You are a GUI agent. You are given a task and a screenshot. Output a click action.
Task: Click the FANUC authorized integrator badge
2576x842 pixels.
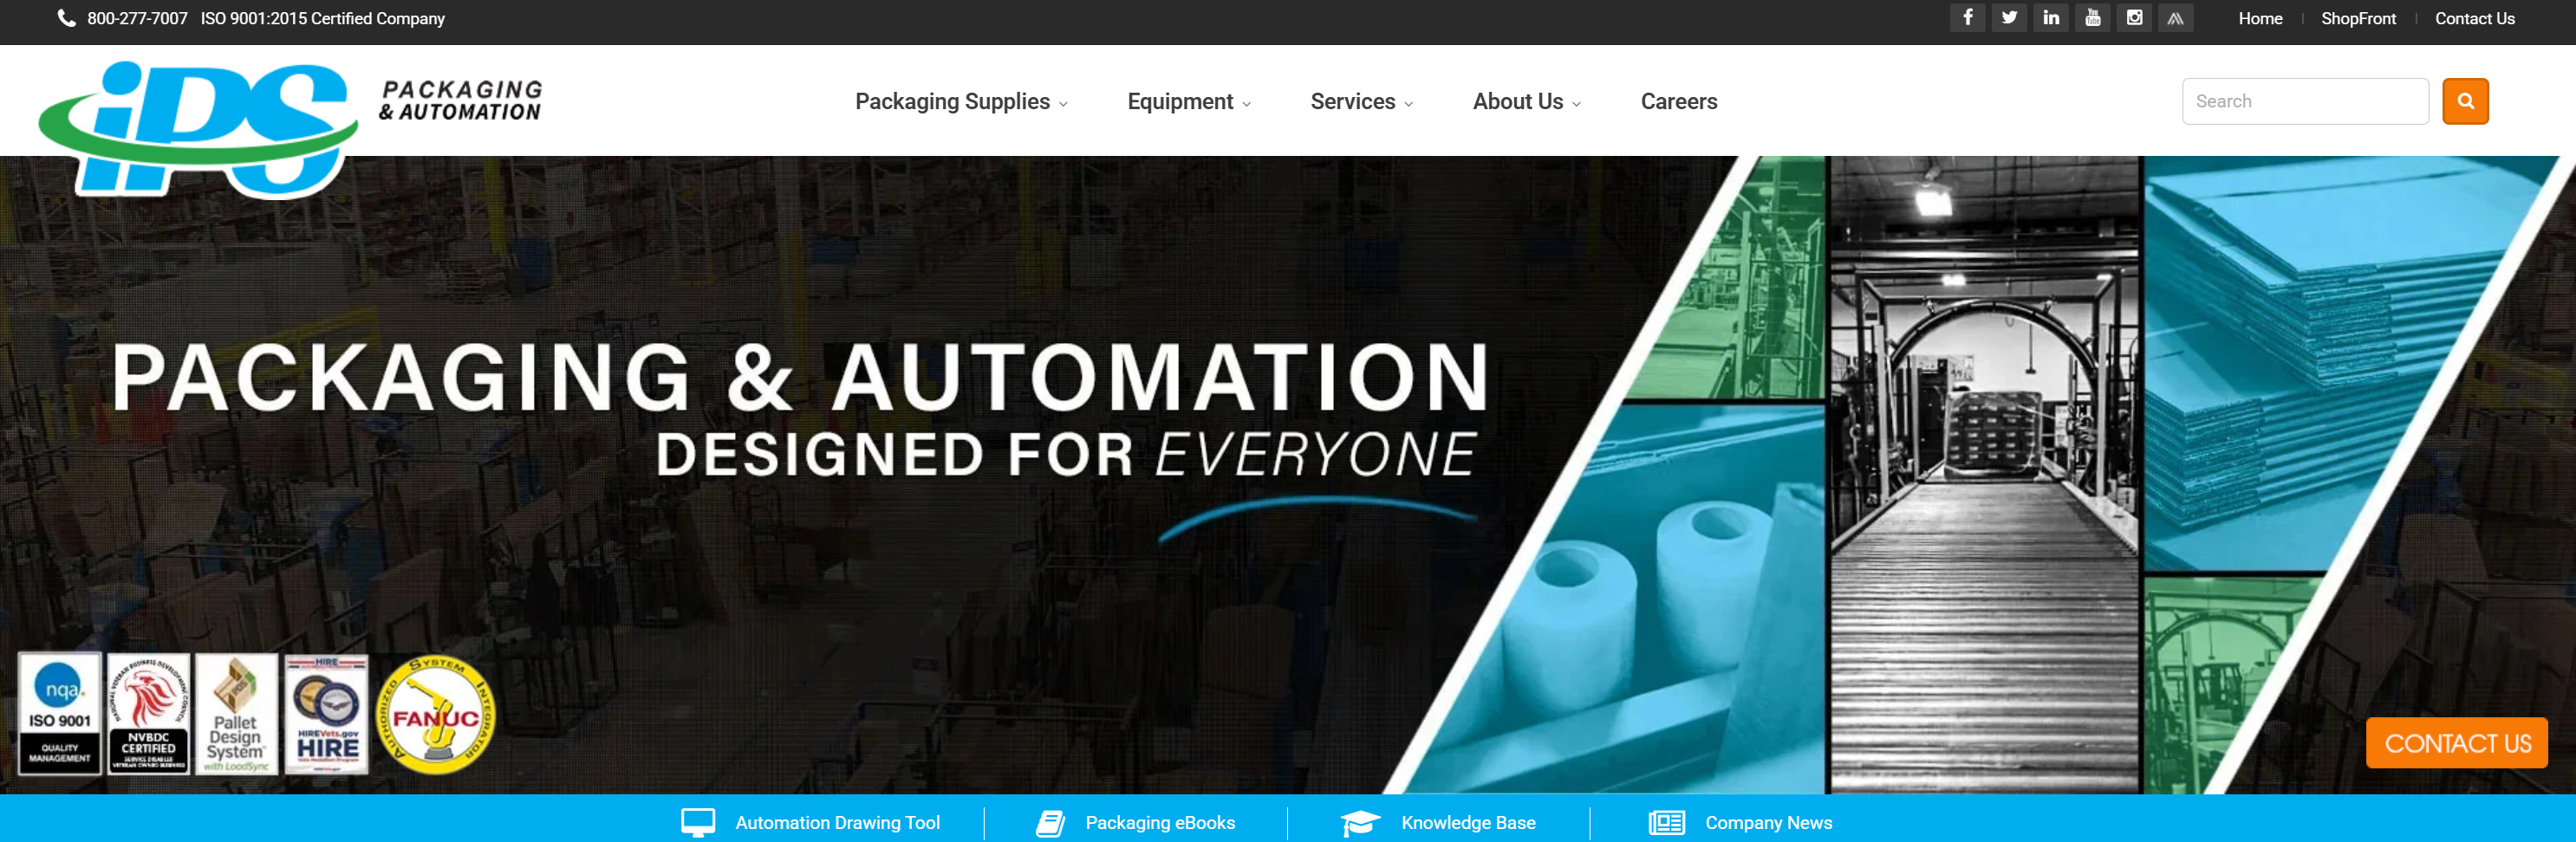pyautogui.click(x=435, y=715)
